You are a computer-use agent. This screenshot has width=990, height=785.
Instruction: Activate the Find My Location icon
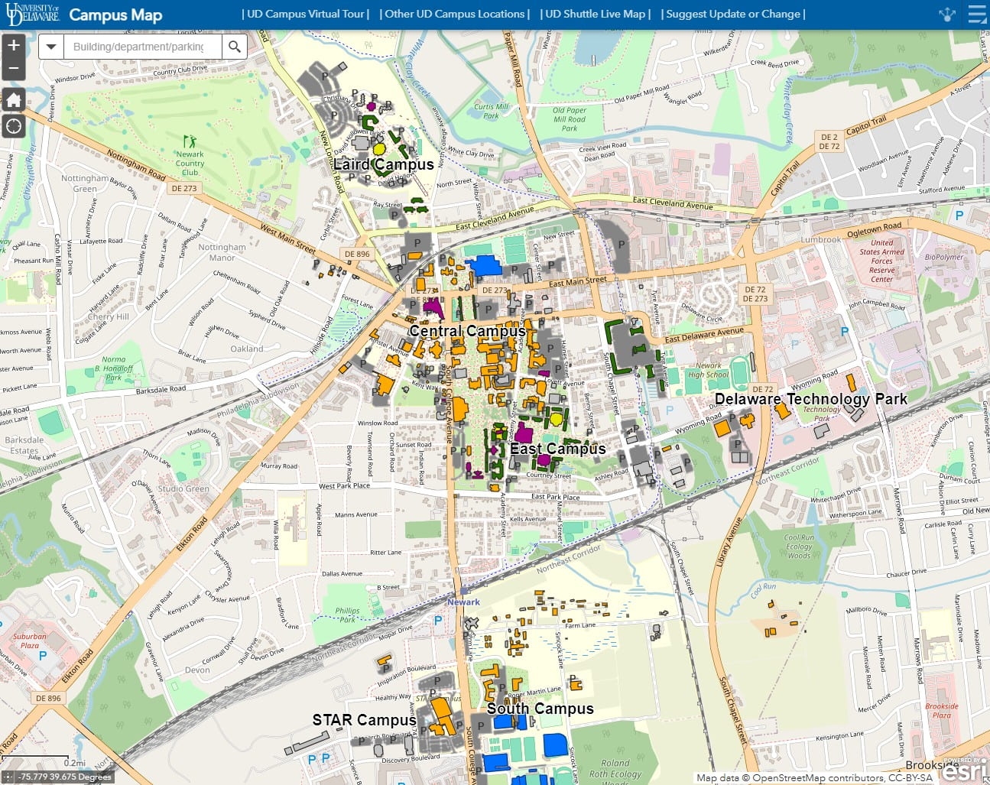[x=13, y=125]
